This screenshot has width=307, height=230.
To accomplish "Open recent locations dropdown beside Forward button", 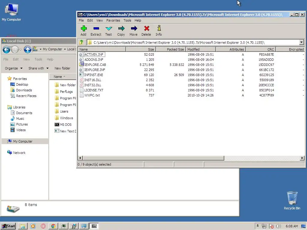I will 21,50.
